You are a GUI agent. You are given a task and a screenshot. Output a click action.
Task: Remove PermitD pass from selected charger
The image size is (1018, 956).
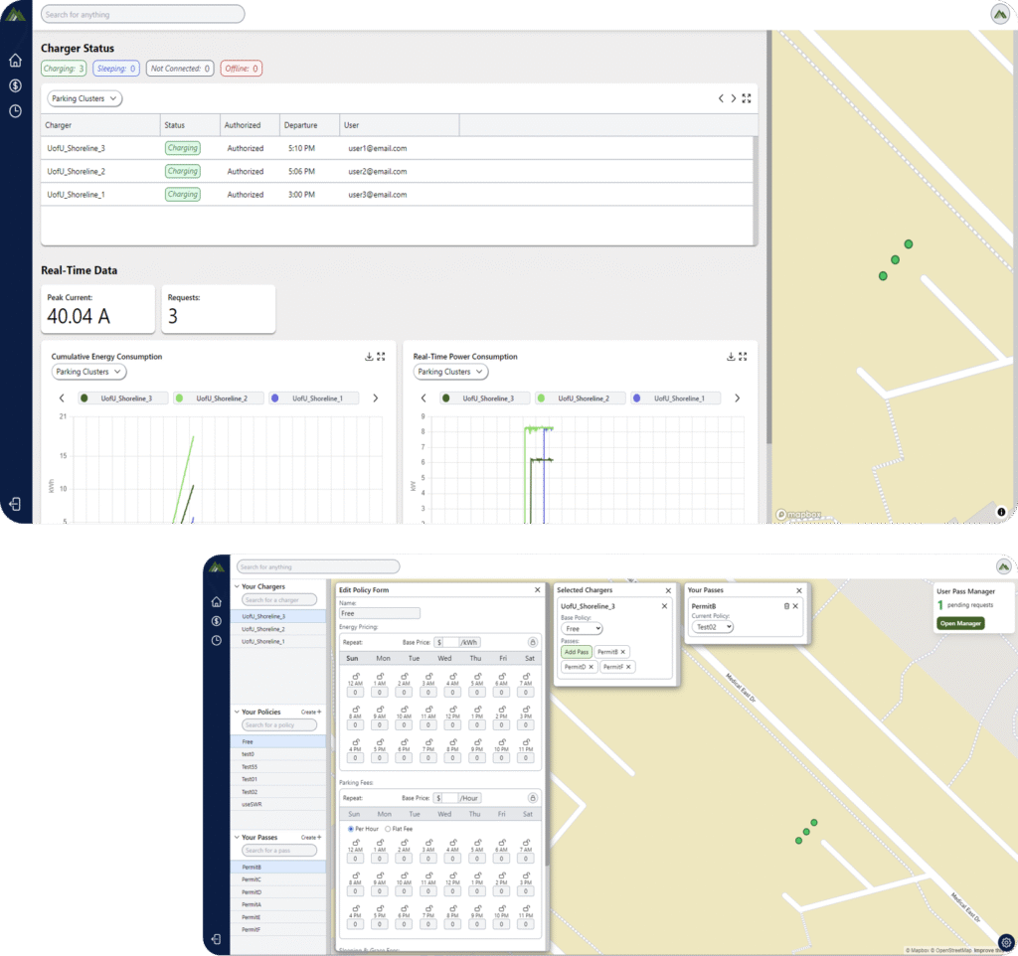[592, 667]
